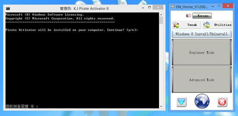
Task: Open the Tweak section
Action: pyautogui.click(x=186, y=25)
